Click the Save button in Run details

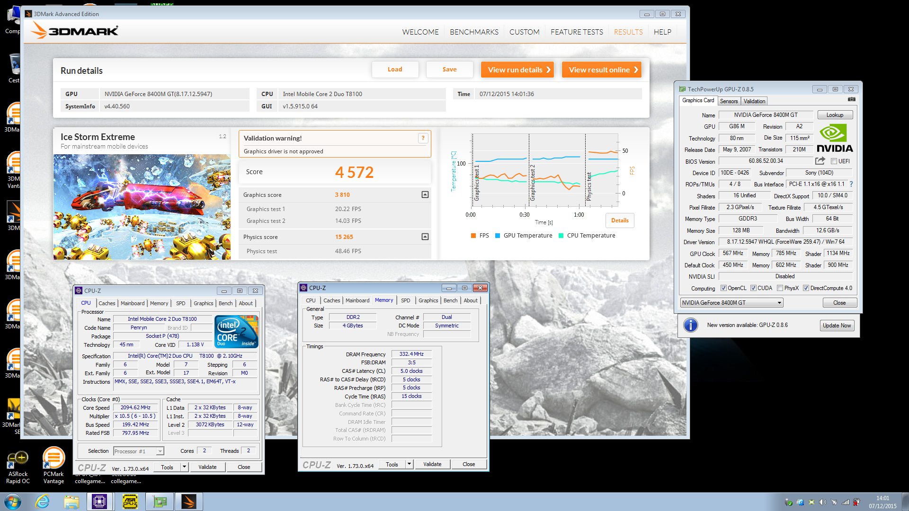449,70
